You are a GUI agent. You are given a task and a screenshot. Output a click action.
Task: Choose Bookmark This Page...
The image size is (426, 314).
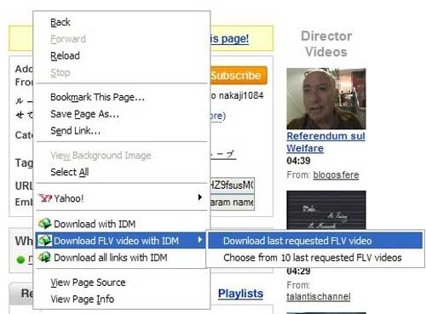[x=122, y=97]
